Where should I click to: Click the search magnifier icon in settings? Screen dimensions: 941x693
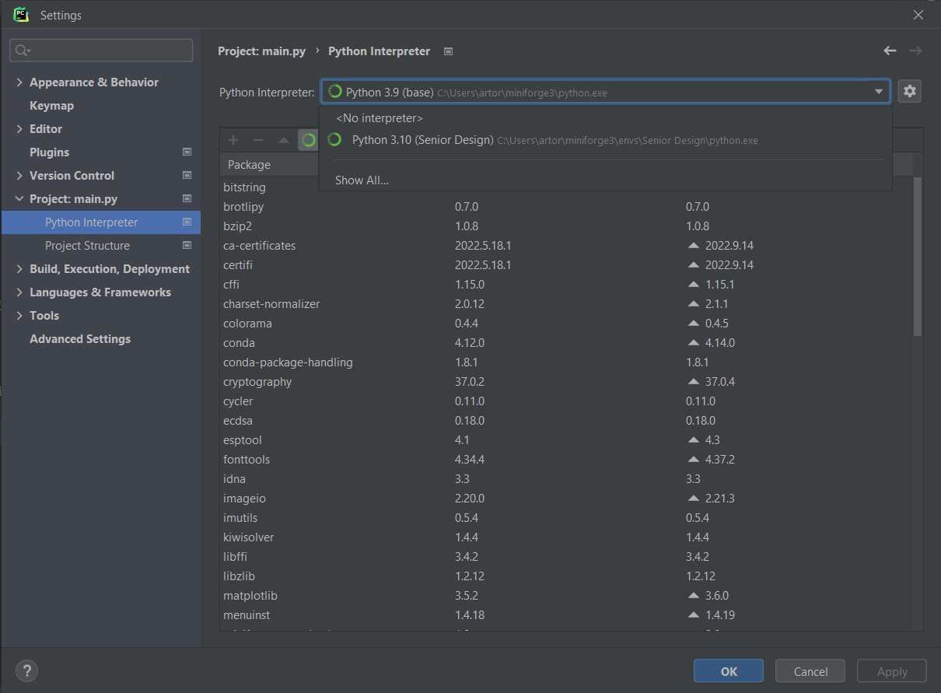[x=22, y=51]
